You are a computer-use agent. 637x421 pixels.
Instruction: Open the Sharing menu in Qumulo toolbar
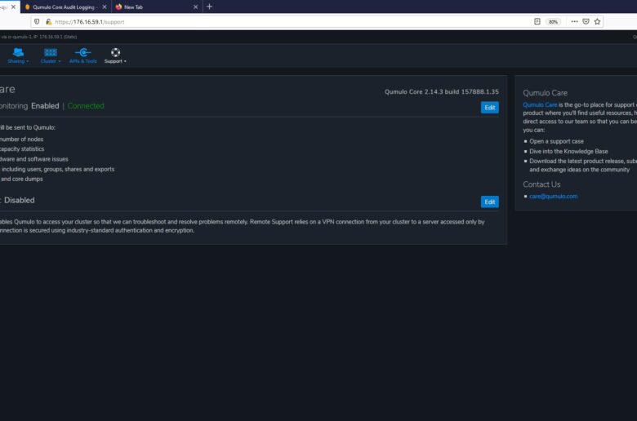18,55
